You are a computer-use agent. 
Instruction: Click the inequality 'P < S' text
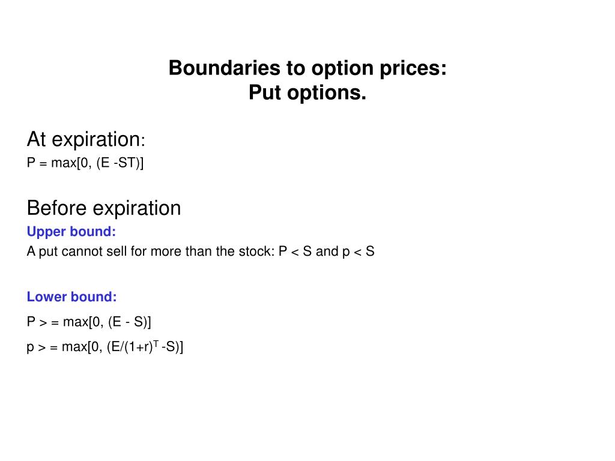click(x=295, y=252)
